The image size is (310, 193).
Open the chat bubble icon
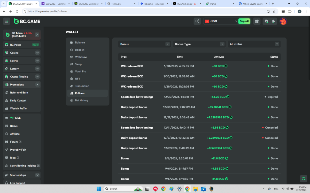click(266, 21)
